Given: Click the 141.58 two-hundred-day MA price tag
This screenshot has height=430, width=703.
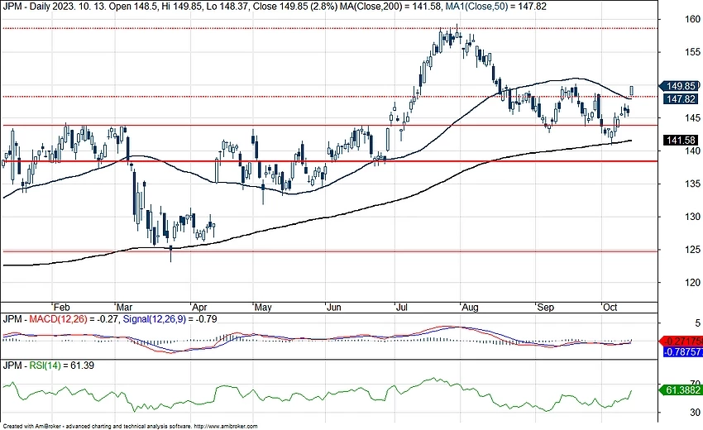Looking at the screenshot, I should 681,141.
